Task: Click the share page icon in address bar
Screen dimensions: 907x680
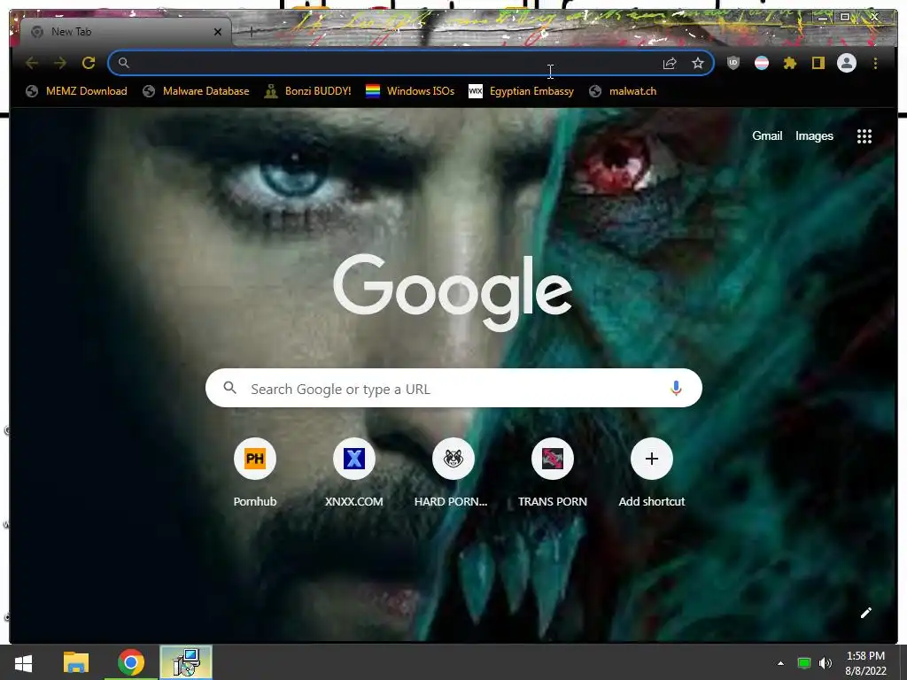Action: point(670,63)
